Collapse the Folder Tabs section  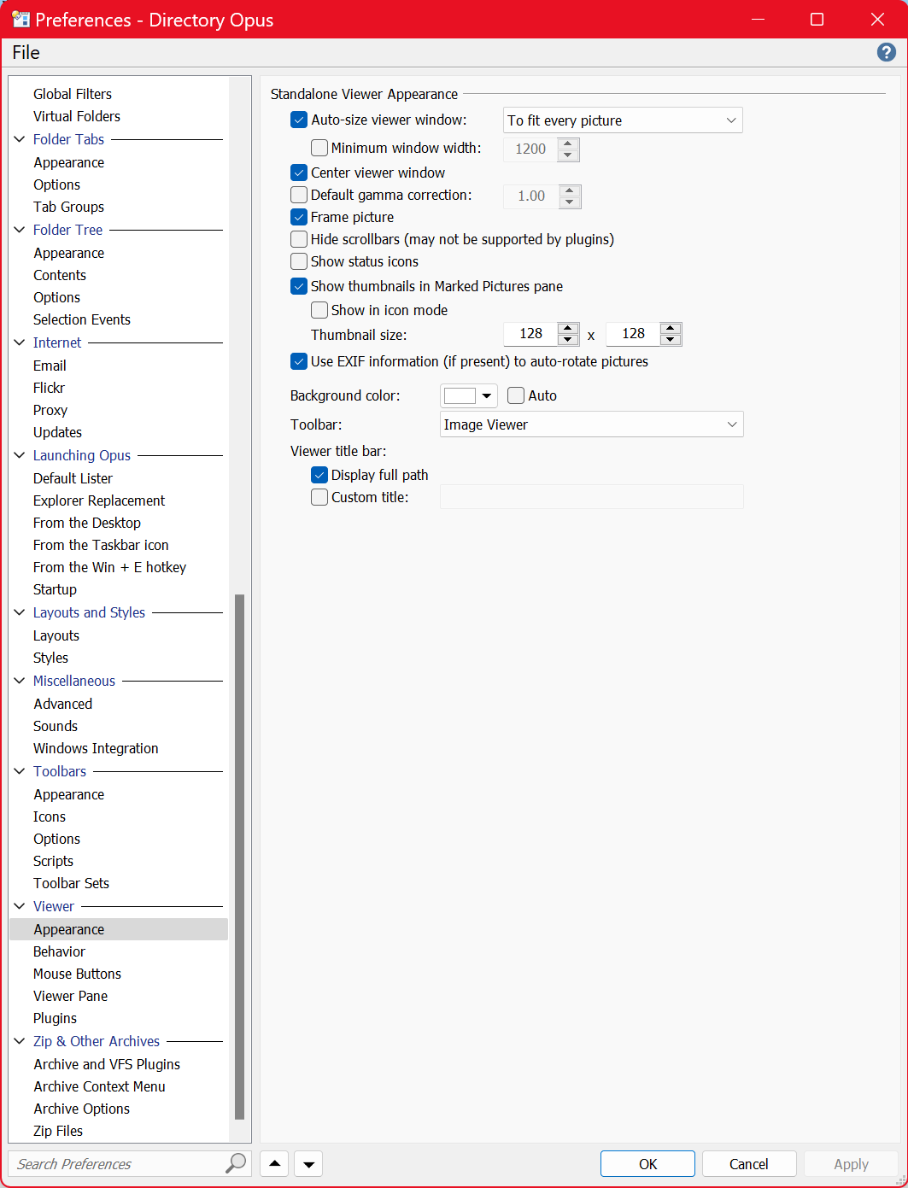(x=20, y=139)
